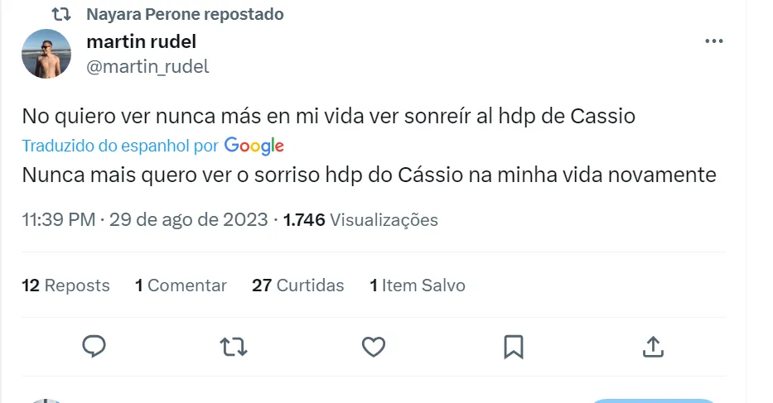Image resolution: width=773 pixels, height=403 pixels.
Task: Click the Google logo beside the translation label
Action: point(254,146)
